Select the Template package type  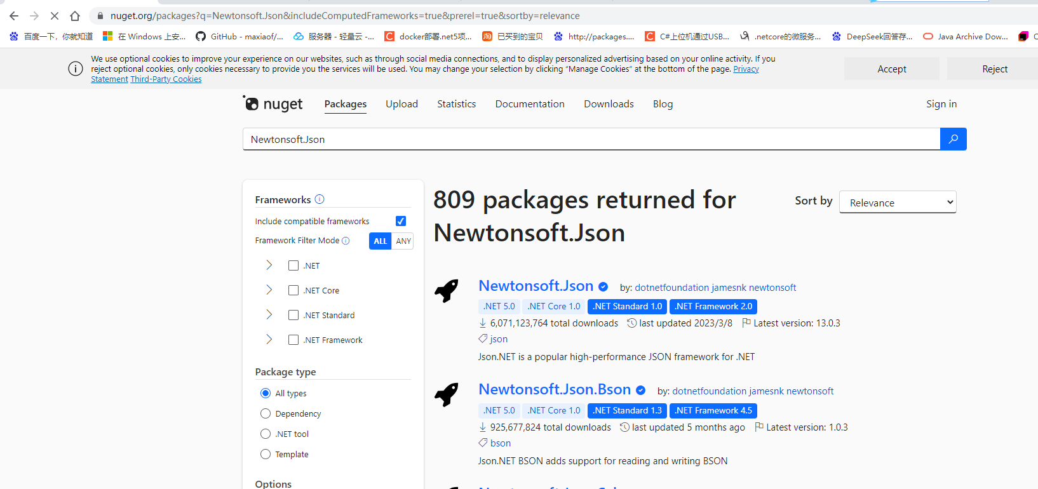266,454
